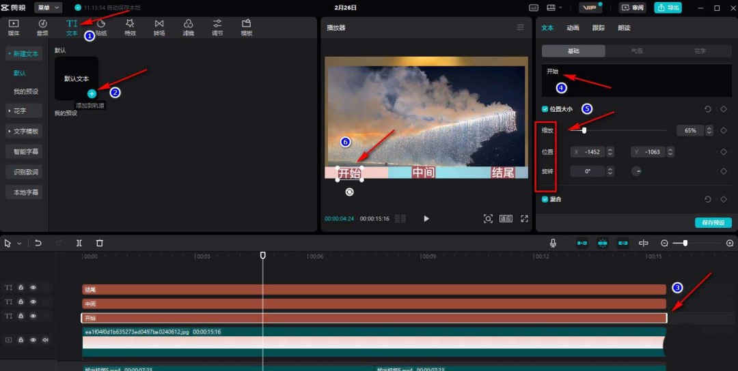738x371 pixels.
Task: Expand the 花字 category in left sidebar
Action: 24,110
